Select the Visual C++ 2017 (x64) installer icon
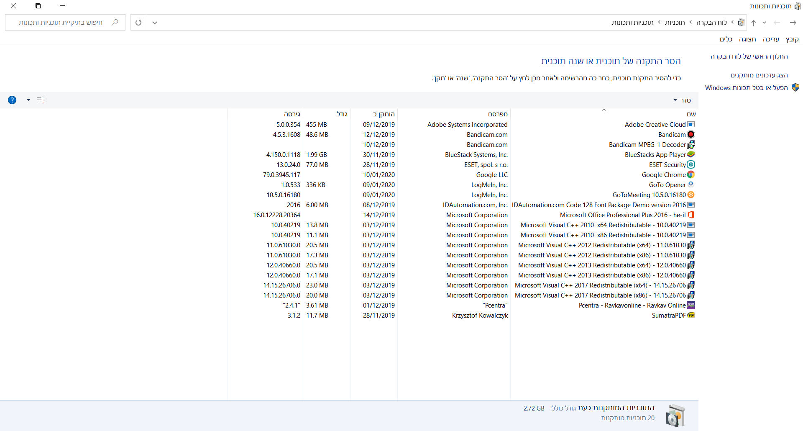This screenshot has width=803, height=431. (x=691, y=285)
